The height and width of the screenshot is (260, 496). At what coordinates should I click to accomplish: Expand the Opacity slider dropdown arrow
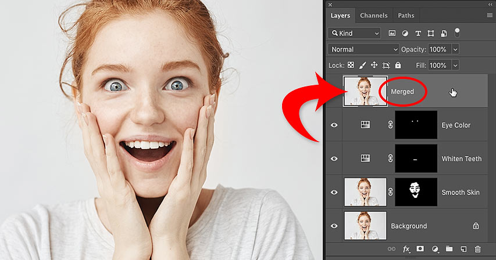coord(455,49)
